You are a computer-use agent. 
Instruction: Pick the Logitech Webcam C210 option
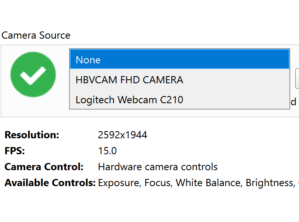point(179,99)
